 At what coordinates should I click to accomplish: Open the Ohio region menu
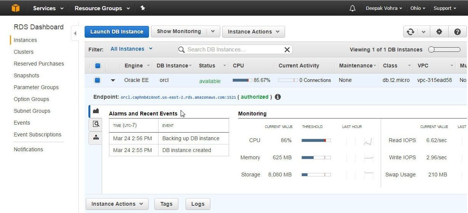[x=418, y=8]
